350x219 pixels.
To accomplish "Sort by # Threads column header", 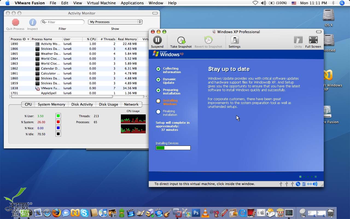I will click(x=107, y=39).
